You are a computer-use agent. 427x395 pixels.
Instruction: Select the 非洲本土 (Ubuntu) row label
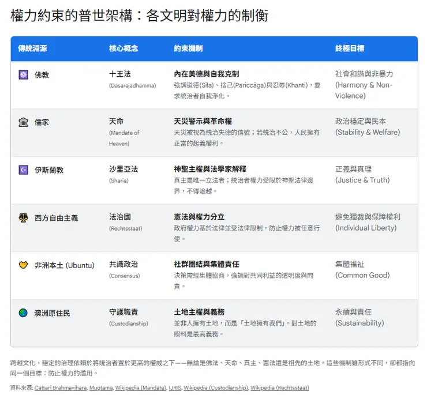[x=64, y=265]
